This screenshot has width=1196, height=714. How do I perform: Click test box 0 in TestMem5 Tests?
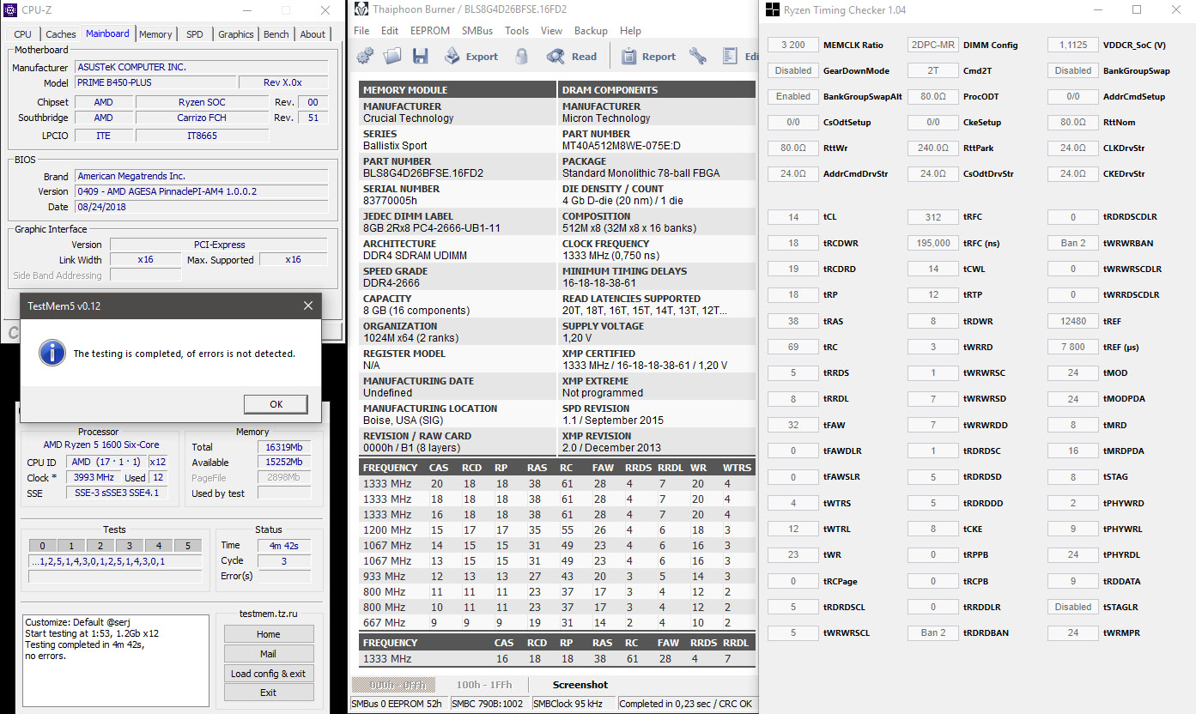[x=42, y=546]
